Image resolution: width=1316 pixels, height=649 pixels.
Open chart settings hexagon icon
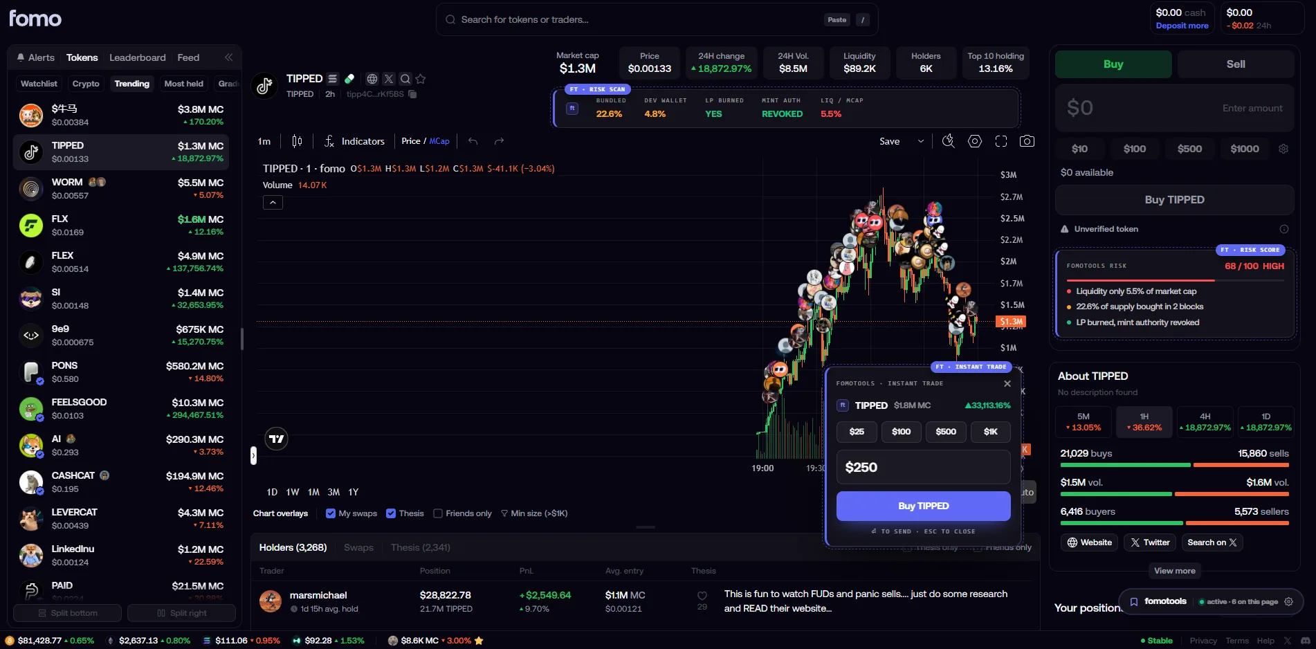point(975,141)
